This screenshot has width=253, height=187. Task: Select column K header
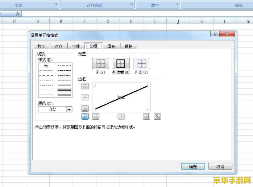pos(202,21)
